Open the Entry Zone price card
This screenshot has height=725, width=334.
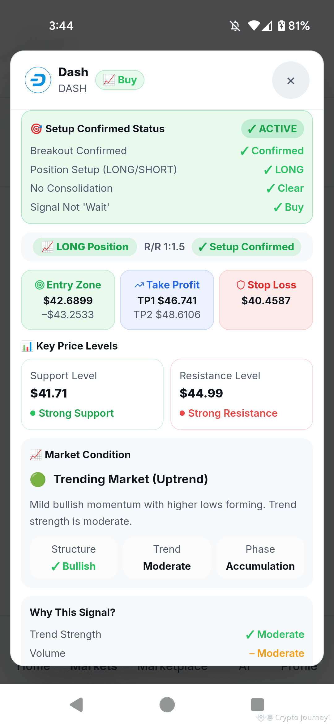coord(68,300)
